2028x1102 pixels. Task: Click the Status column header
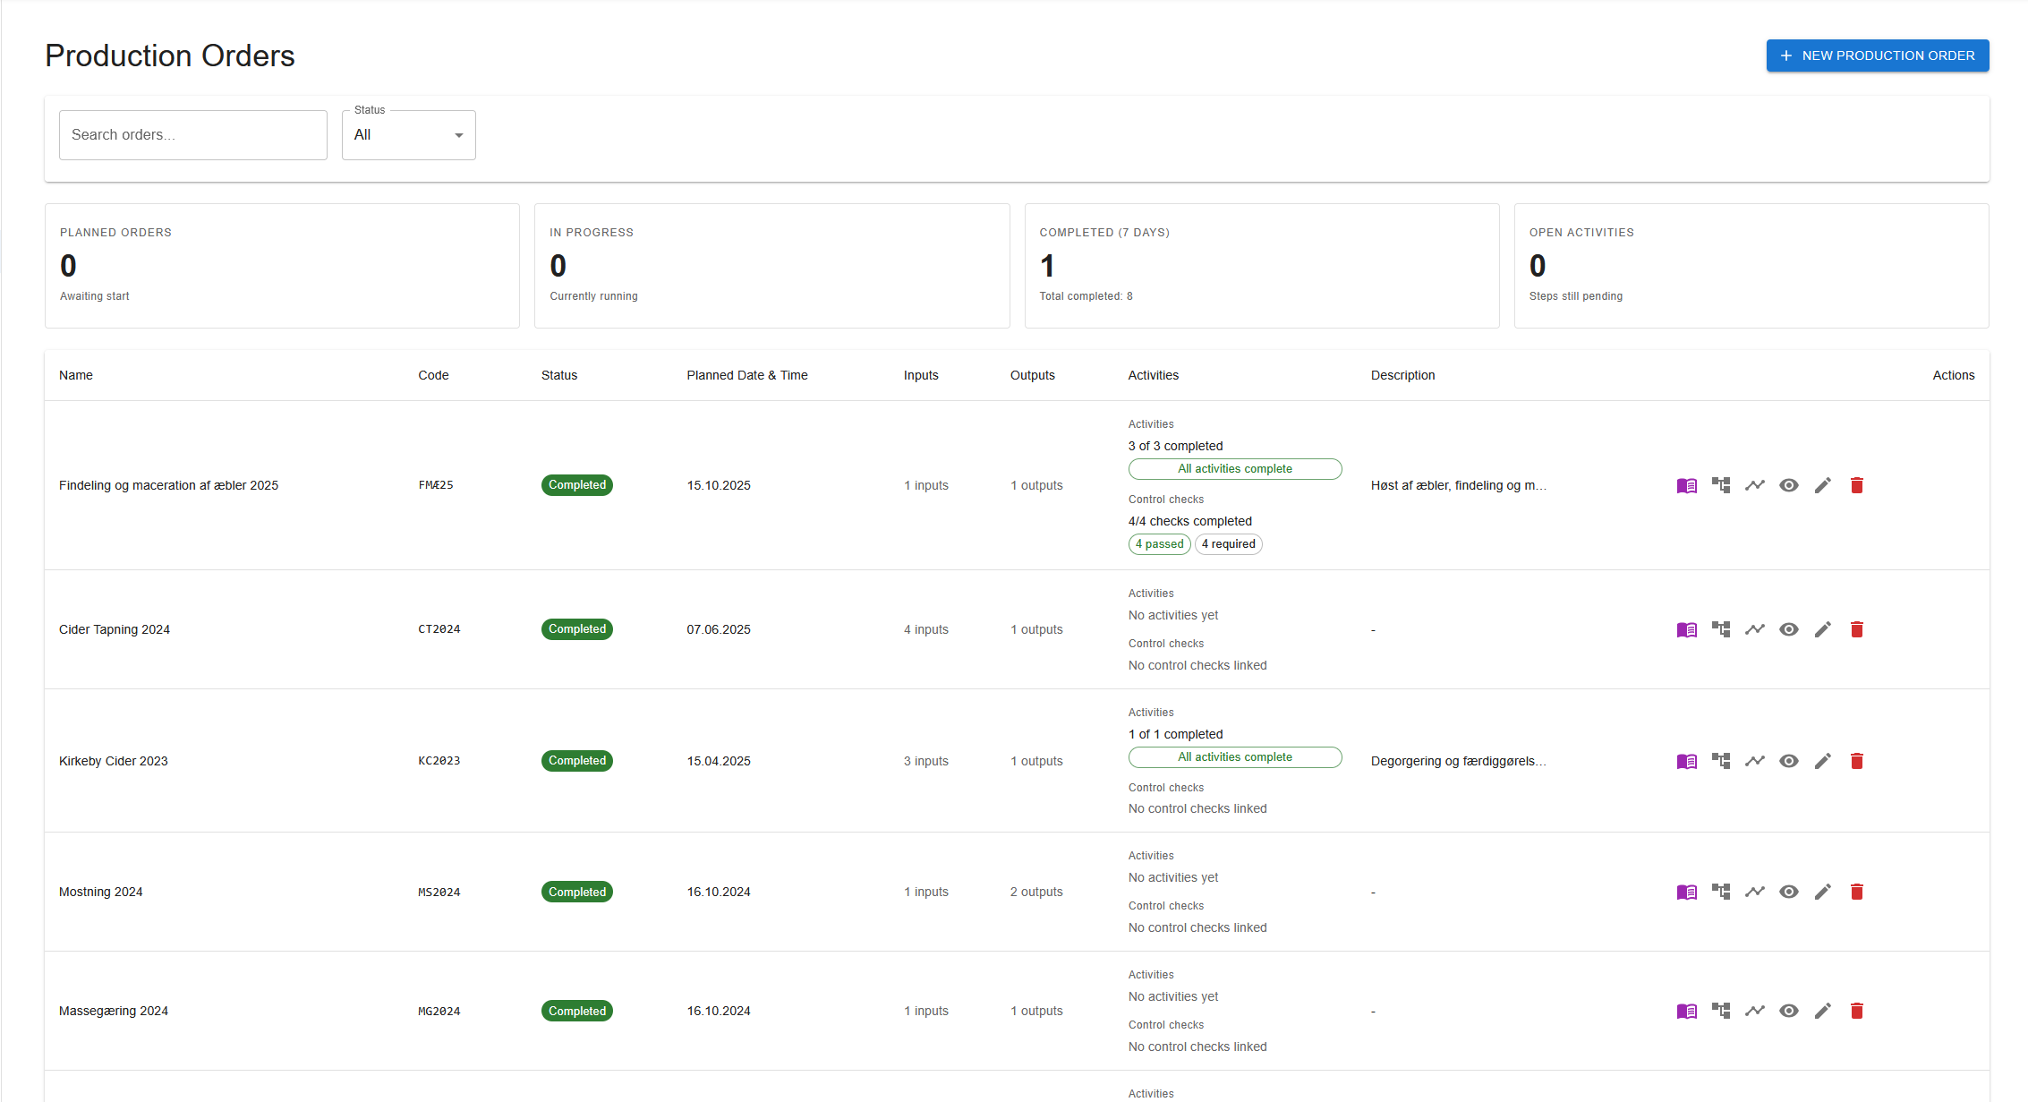558,375
